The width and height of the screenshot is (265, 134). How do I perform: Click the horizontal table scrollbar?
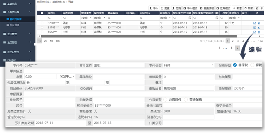[x=139, y=36]
